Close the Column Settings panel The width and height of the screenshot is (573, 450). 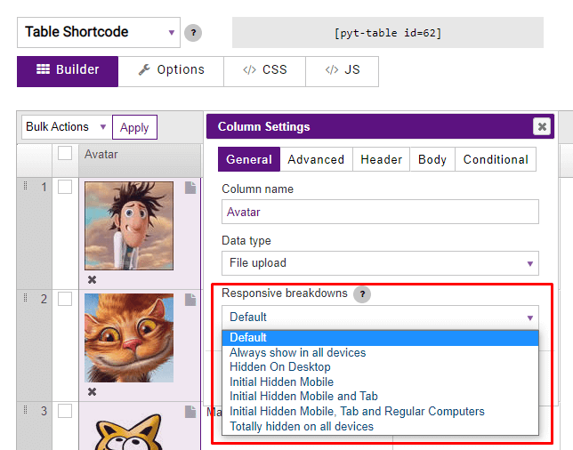point(542,127)
